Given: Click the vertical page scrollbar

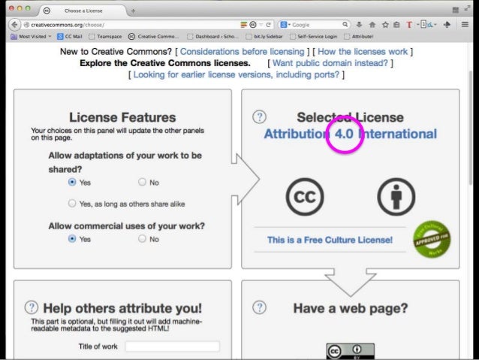Looking at the screenshot, I should (471, 127).
